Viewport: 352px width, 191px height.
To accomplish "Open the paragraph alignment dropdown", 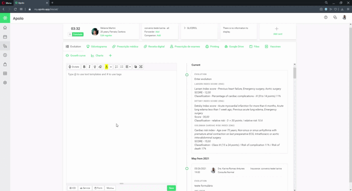I will [128, 66].
